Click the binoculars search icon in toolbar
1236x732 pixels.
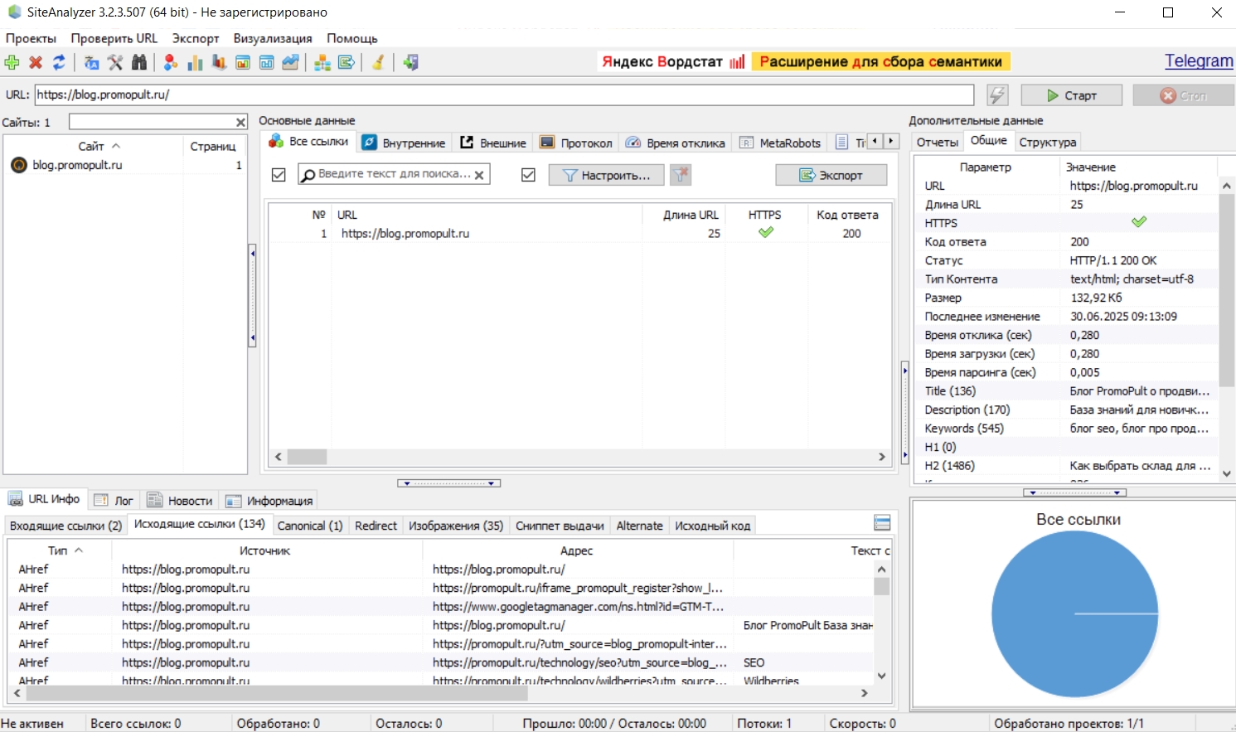pyautogui.click(x=138, y=62)
